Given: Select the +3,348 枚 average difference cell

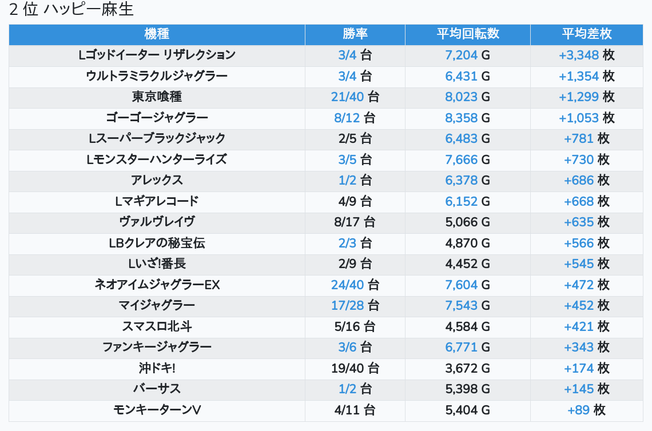Looking at the screenshot, I should click(586, 55).
